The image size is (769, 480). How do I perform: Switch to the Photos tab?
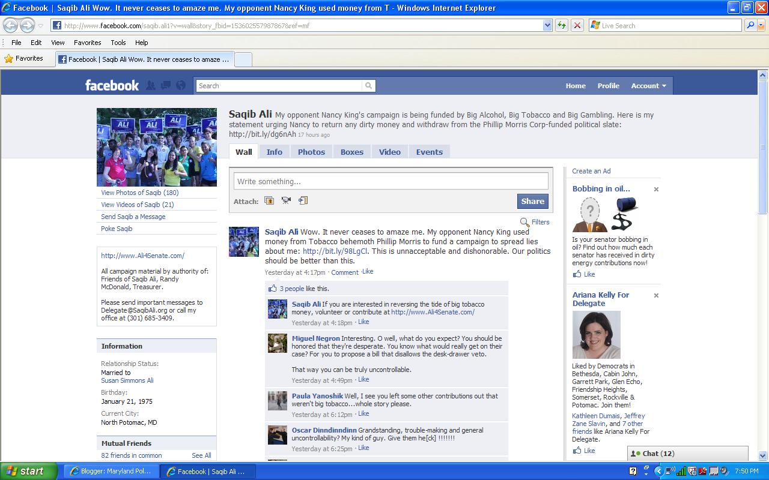311,152
